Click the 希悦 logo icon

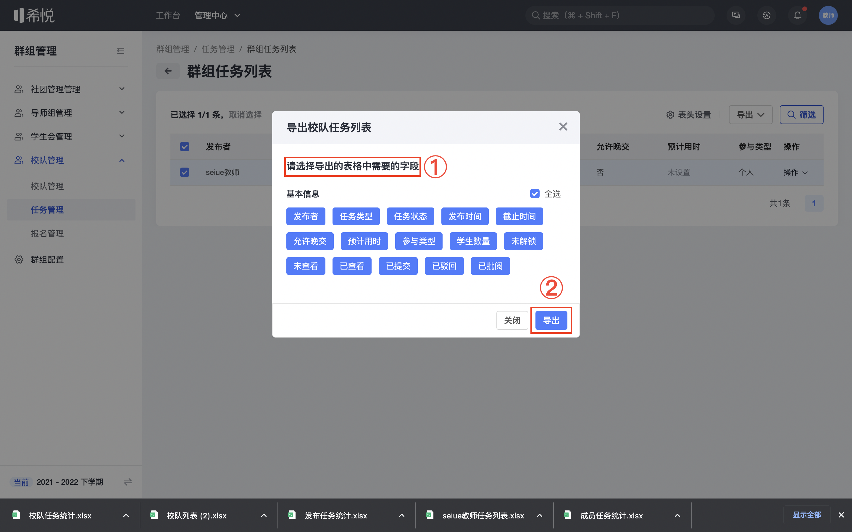(34, 15)
